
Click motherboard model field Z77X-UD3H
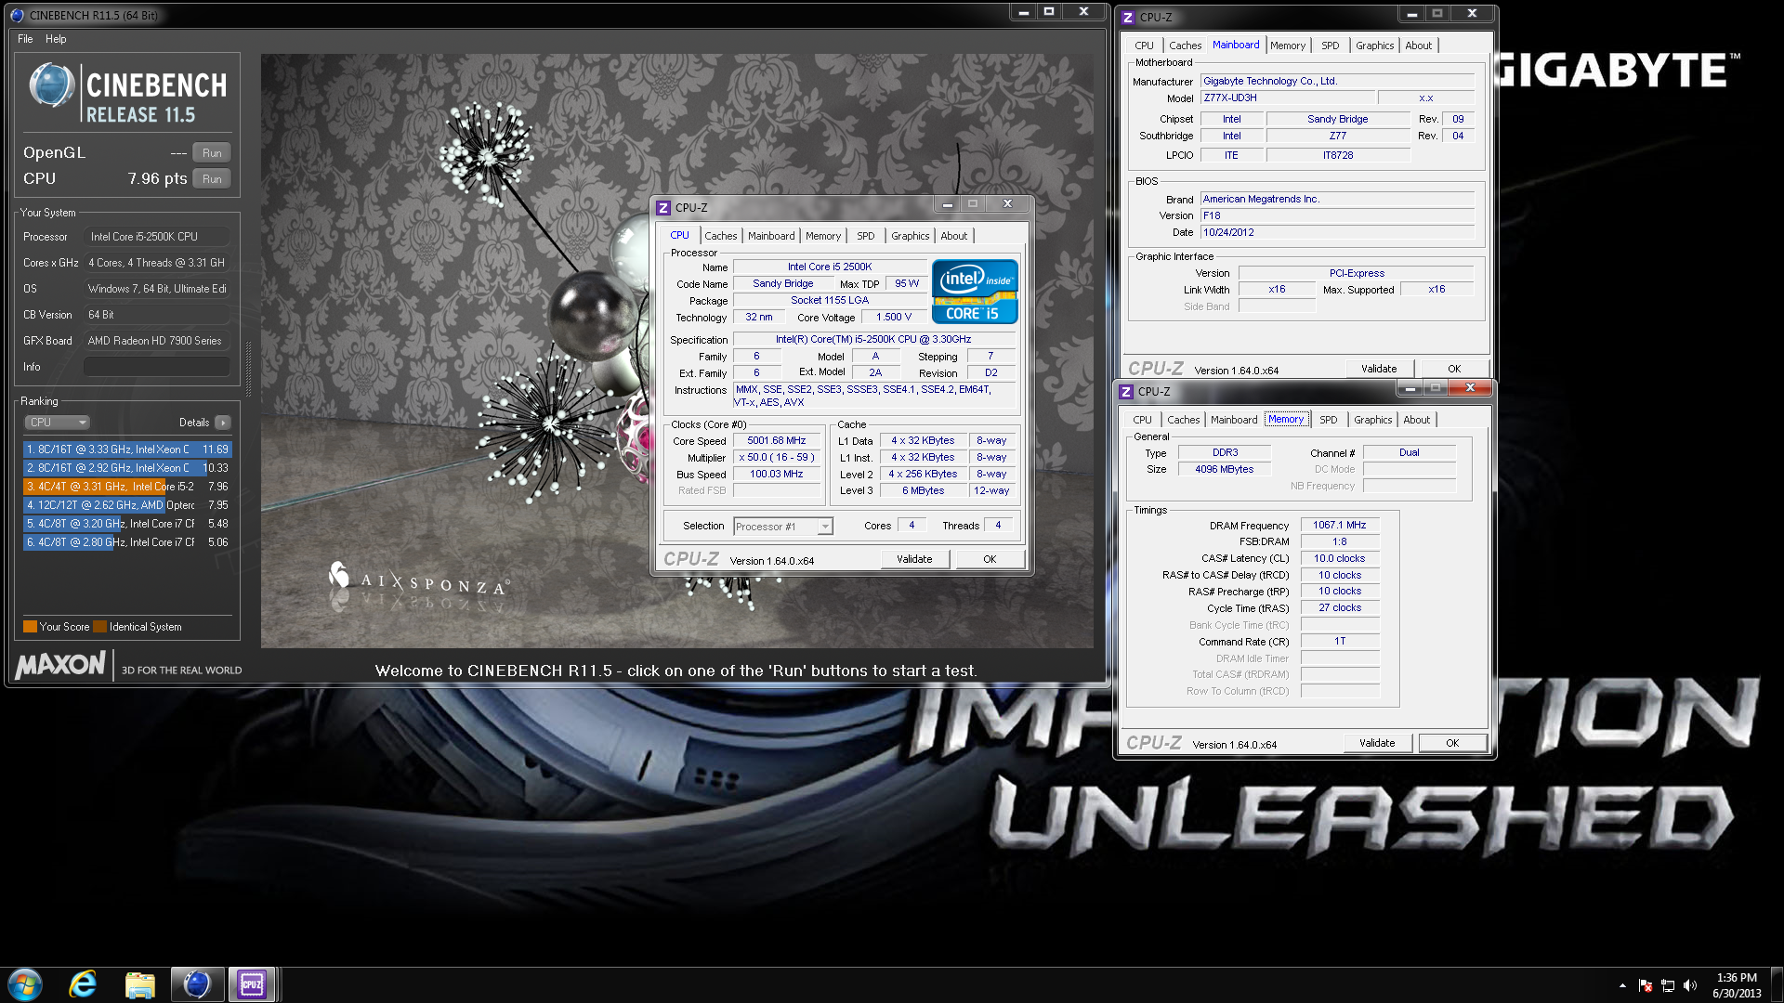click(1287, 98)
